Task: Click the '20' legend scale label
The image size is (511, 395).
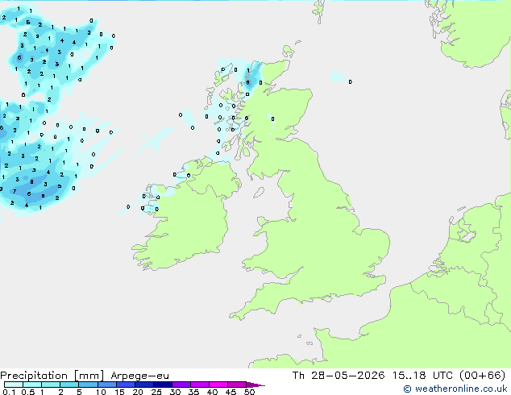Action: [138, 392]
